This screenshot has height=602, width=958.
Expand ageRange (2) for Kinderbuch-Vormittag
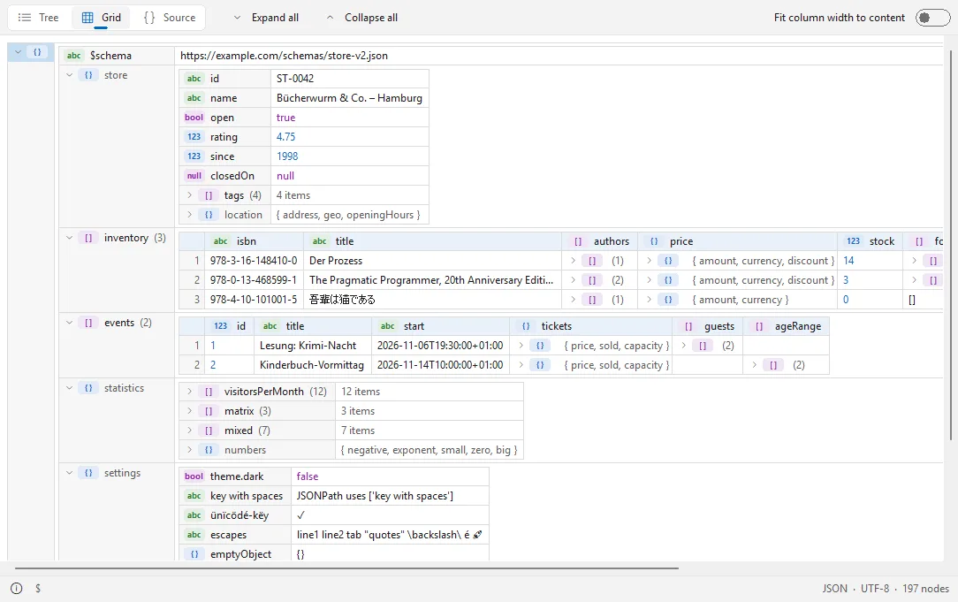coord(755,365)
